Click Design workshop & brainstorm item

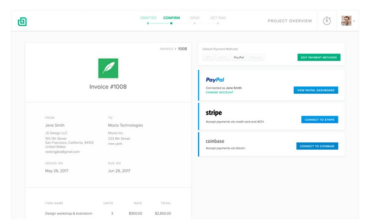click(68, 213)
